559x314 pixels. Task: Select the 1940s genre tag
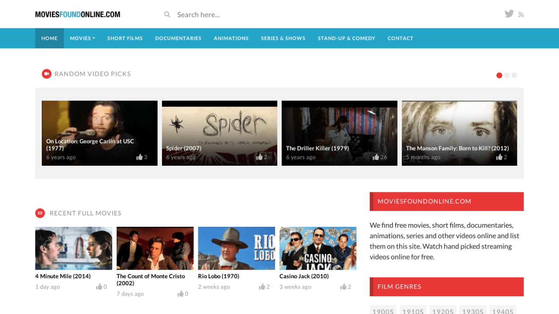(503, 310)
